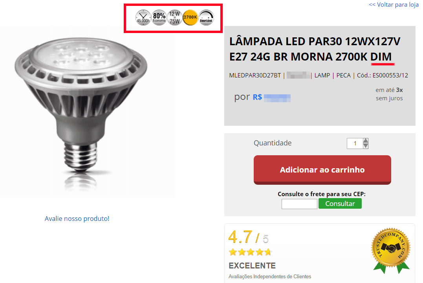Decrease quantity with the down arrow
Viewport: 423px width, 283px height.
366,146
